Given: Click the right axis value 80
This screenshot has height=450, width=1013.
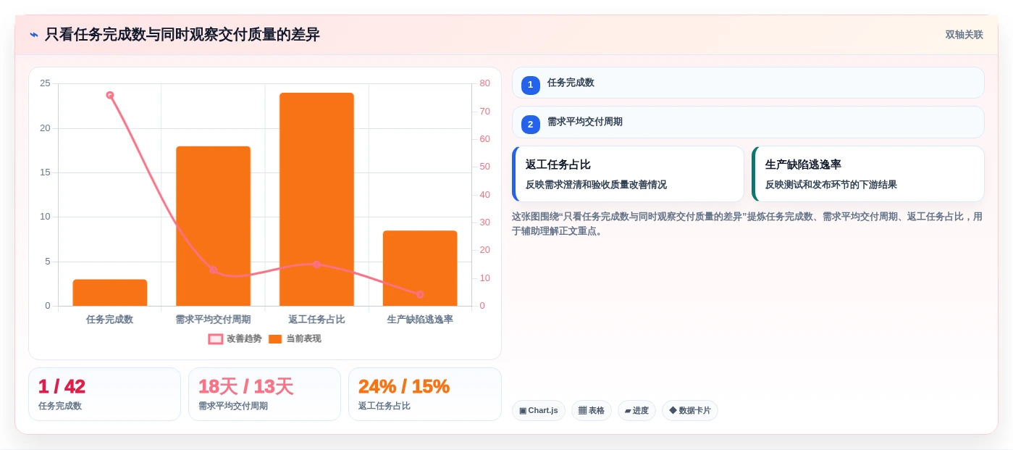Looking at the screenshot, I should [484, 83].
